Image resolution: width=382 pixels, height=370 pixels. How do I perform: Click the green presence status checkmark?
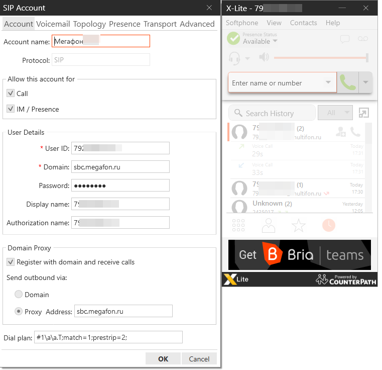pyautogui.click(x=233, y=38)
